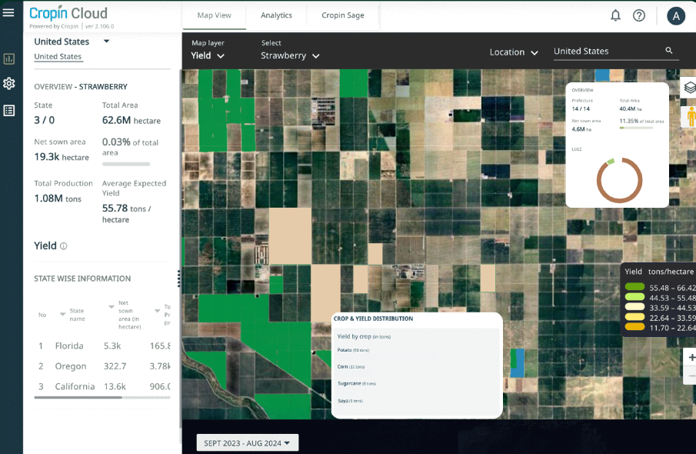The image size is (696, 454).
Task: Show the Yield info tooltip icon
Action: click(64, 246)
